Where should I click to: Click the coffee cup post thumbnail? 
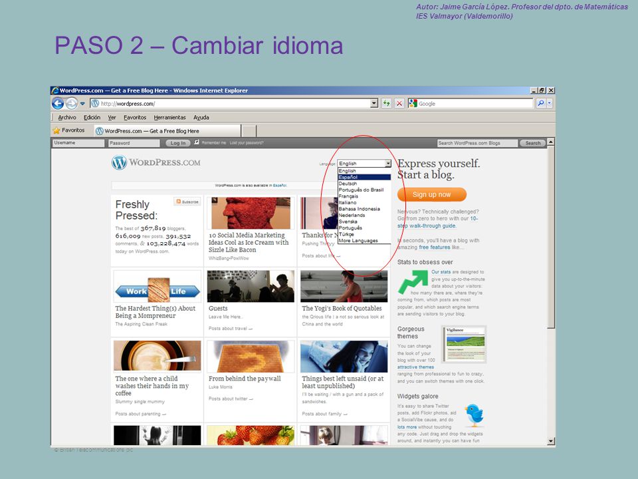point(157,355)
